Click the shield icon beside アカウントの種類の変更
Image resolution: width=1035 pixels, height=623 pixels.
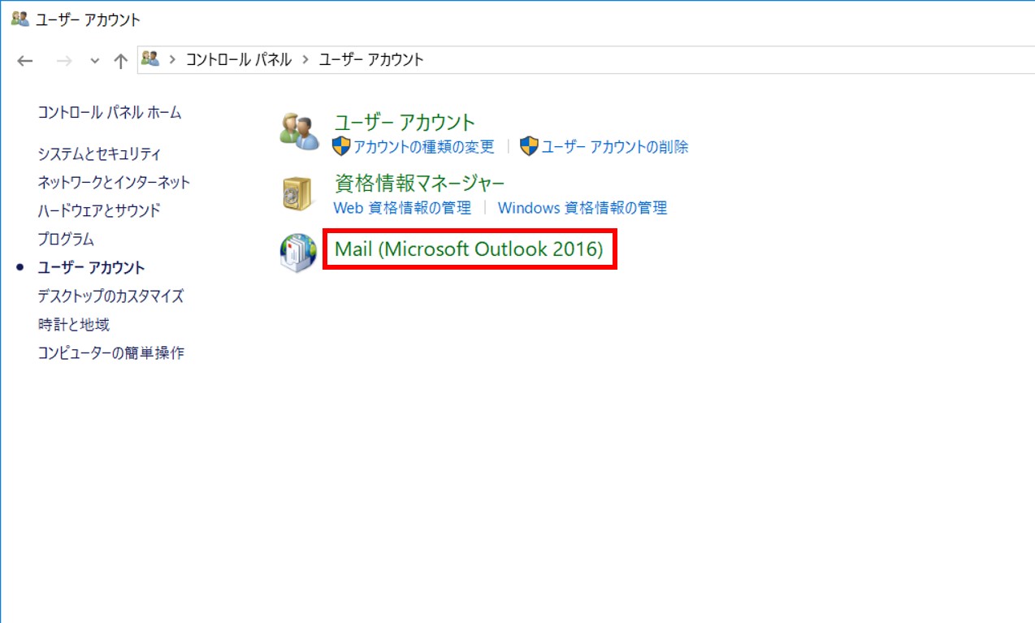pos(341,147)
